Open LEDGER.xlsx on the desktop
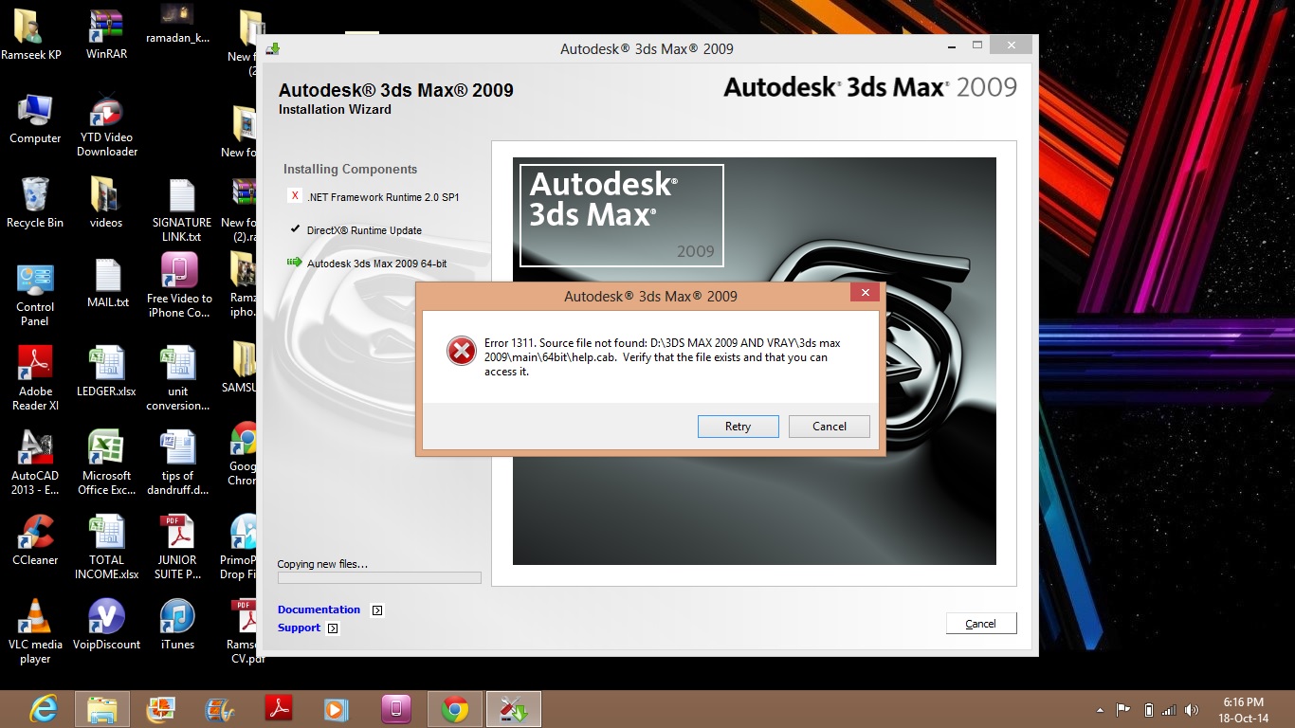The height and width of the screenshot is (728, 1295). pos(106,371)
